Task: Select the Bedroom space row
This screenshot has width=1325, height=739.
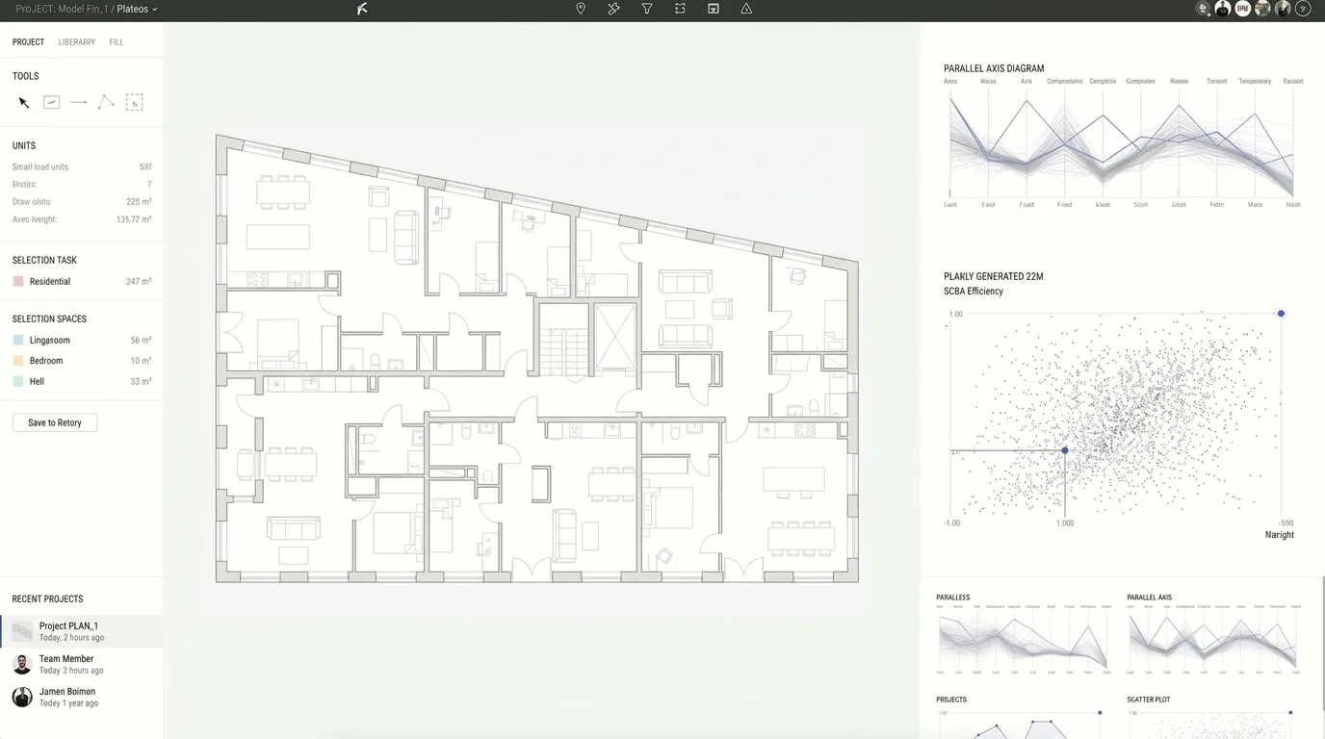Action: tap(82, 361)
